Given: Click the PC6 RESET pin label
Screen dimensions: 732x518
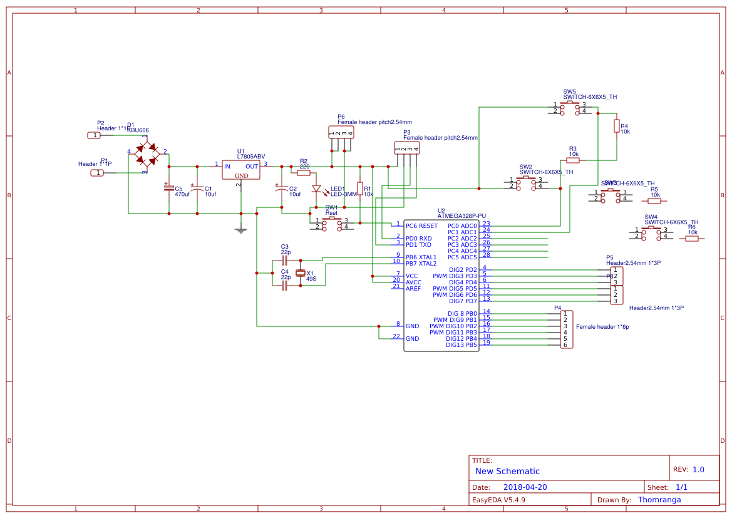Looking at the screenshot, I should point(421,226).
